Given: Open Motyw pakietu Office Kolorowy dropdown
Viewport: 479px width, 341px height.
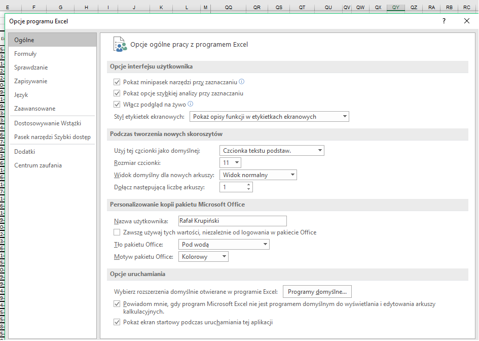Looking at the screenshot, I should tap(203, 257).
